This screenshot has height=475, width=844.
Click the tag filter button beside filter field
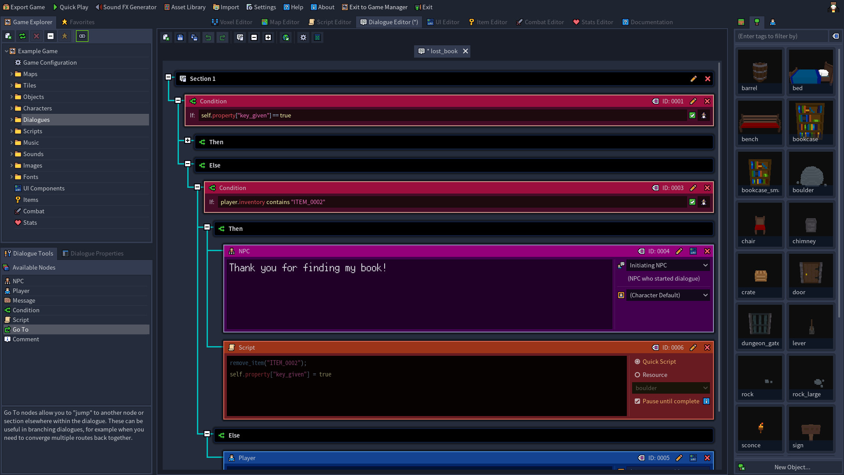836,36
